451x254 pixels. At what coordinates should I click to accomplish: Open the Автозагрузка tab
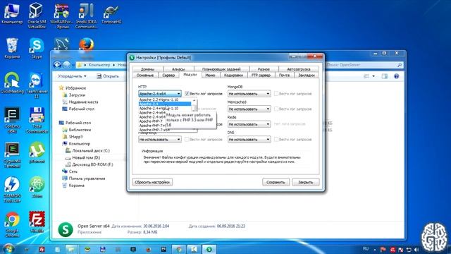[x=299, y=69]
